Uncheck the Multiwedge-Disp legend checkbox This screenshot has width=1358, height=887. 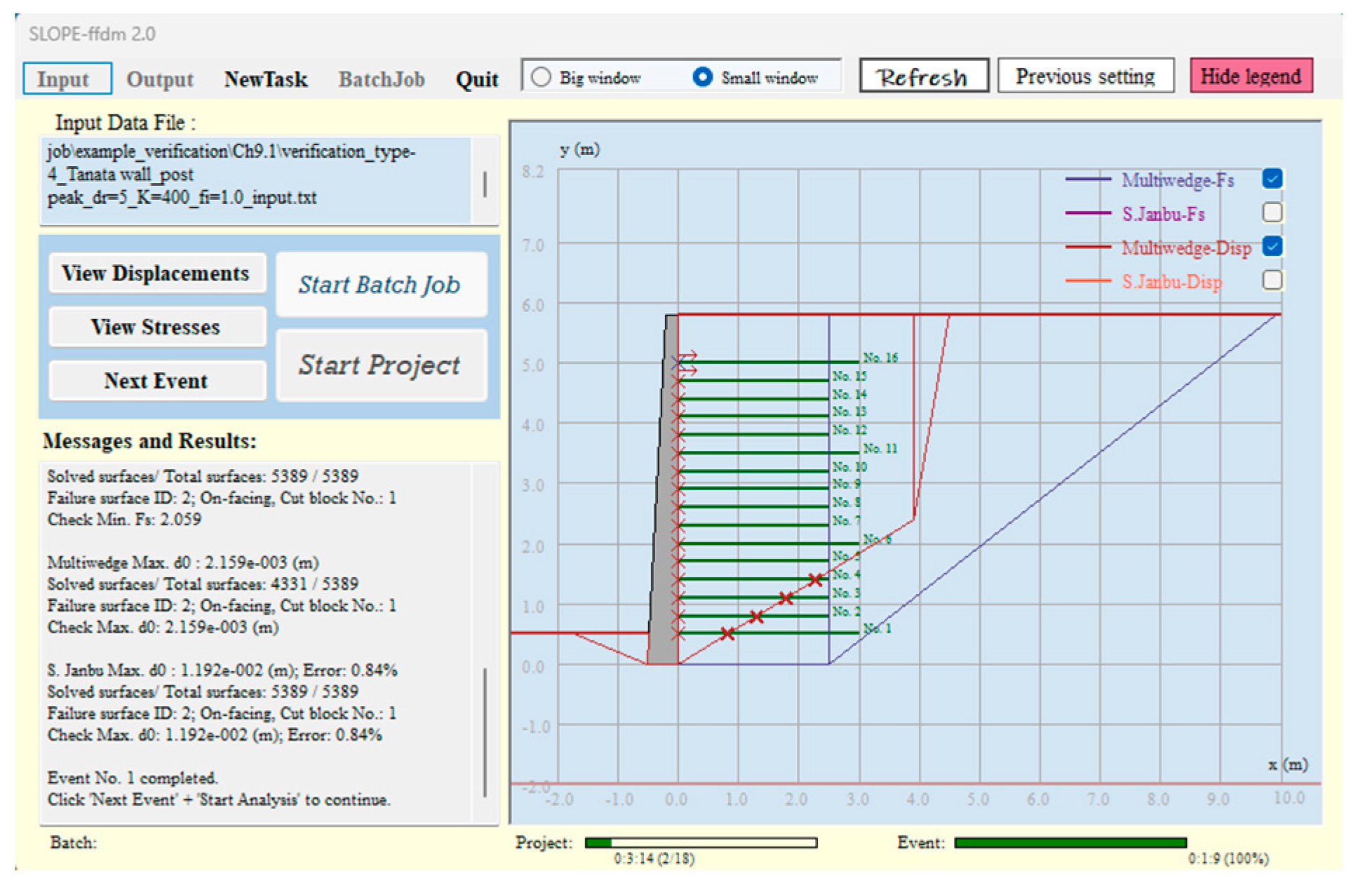point(1272,246)
